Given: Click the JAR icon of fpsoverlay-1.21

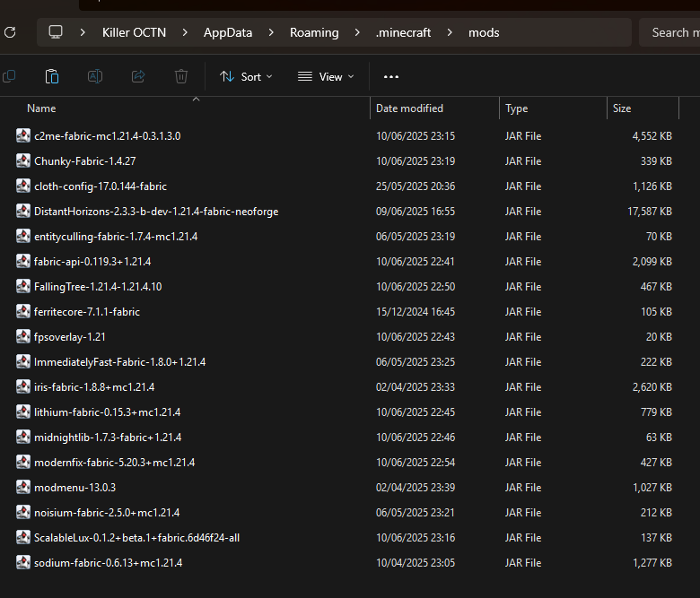Looking at the screenshot, I should click(x=23, y=337).
